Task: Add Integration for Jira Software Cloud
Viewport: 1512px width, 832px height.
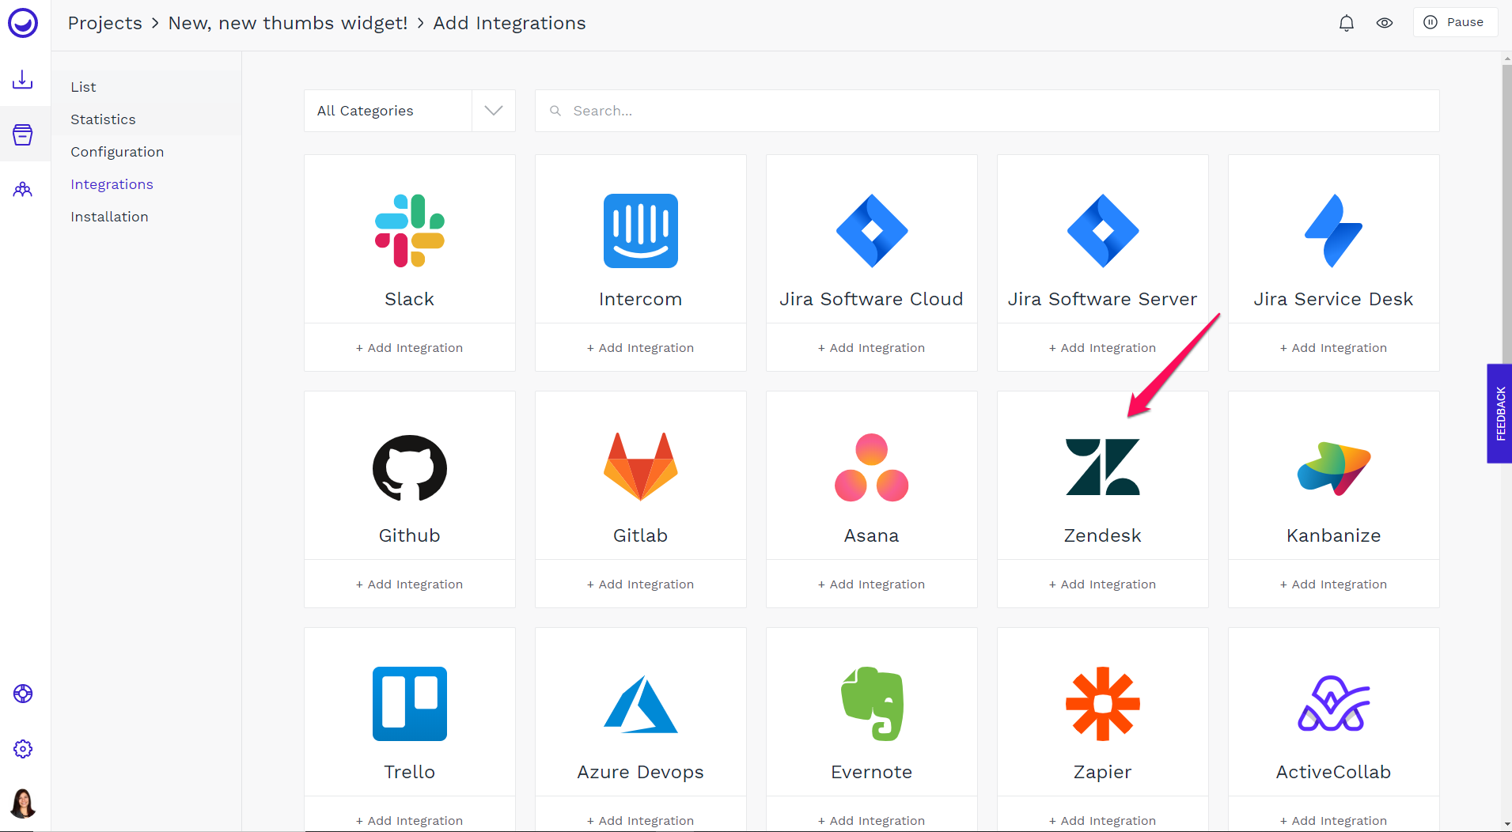Action: [x=872, y=348]
